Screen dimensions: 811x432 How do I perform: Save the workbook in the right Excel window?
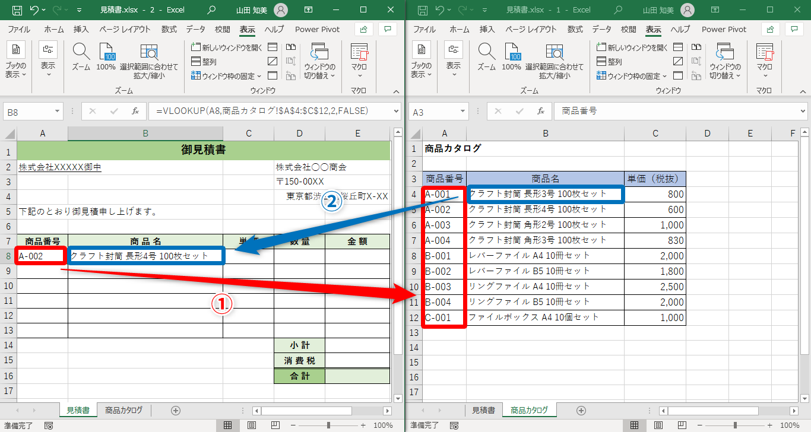423,10
